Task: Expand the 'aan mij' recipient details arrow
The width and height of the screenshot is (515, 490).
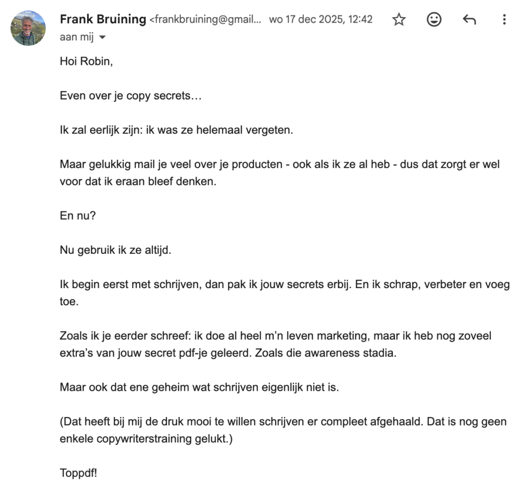Action: tap(104, 37)
